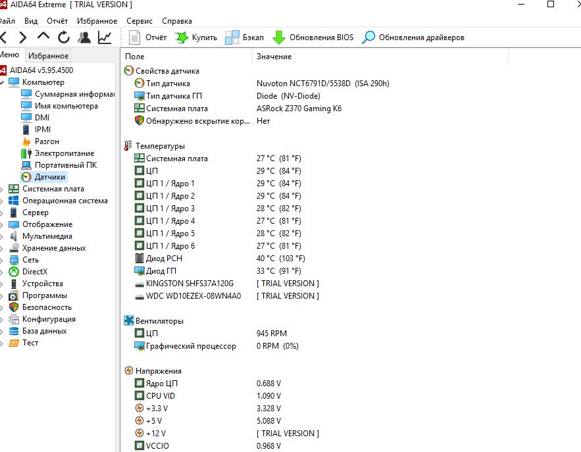Select Хранение данных tree node
This screenshot has width=581, height=452.
(x=54, y=248)
